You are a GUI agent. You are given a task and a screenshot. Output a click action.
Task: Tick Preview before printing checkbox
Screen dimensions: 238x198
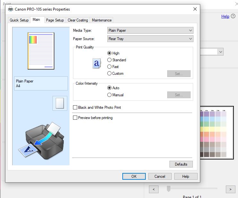click(x=75, y=118)
